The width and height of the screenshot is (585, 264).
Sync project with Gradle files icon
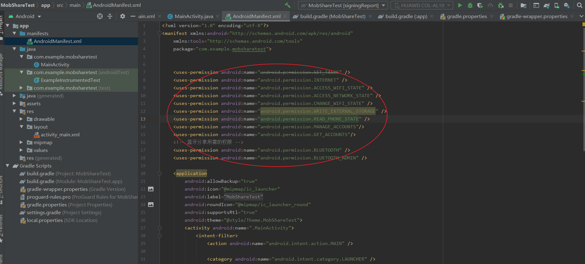tap(547, 5)
